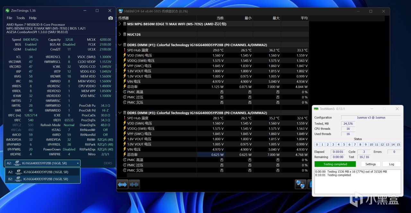Expand the MSI MPG B850M EDGE sensor group
The image size is (411, 213).
[120, 24]
